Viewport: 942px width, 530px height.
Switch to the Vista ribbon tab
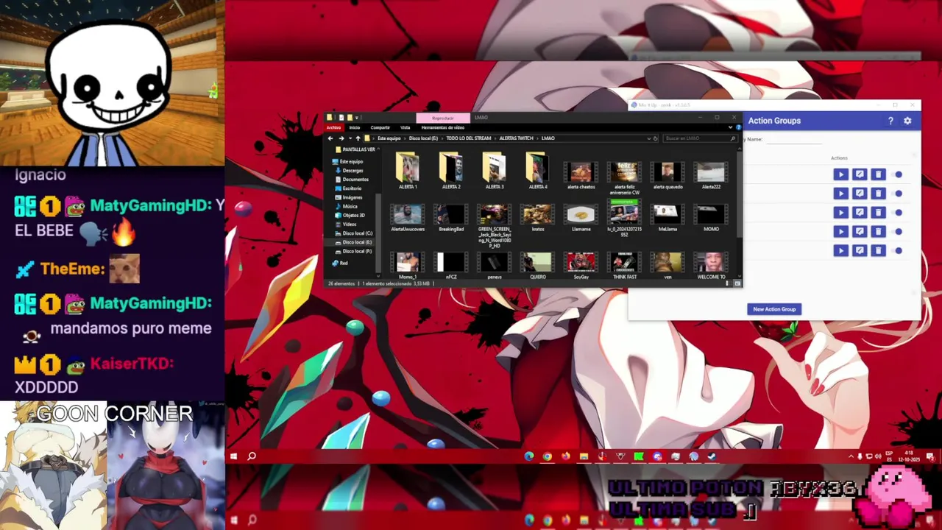pyautogui.click(x=406, y=127)
